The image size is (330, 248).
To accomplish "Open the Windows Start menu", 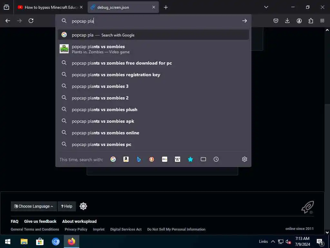I will click(x=8, y=242).
